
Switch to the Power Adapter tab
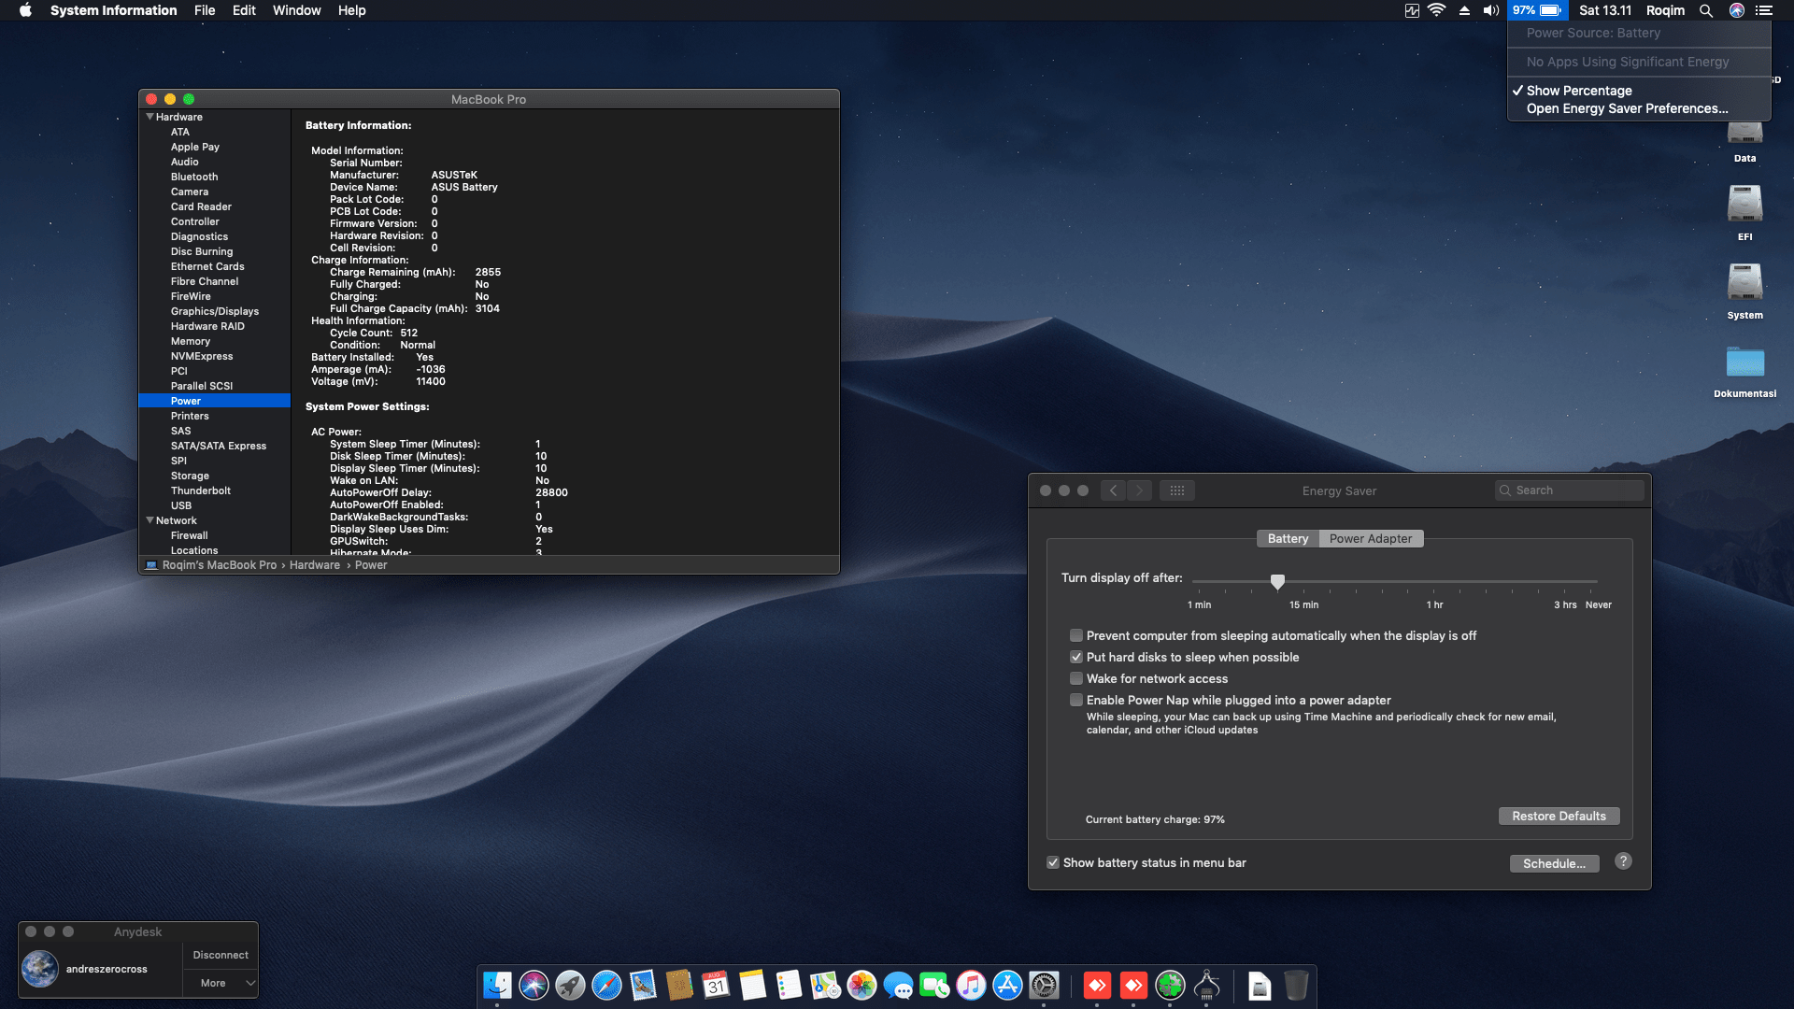coord(1371,538)
